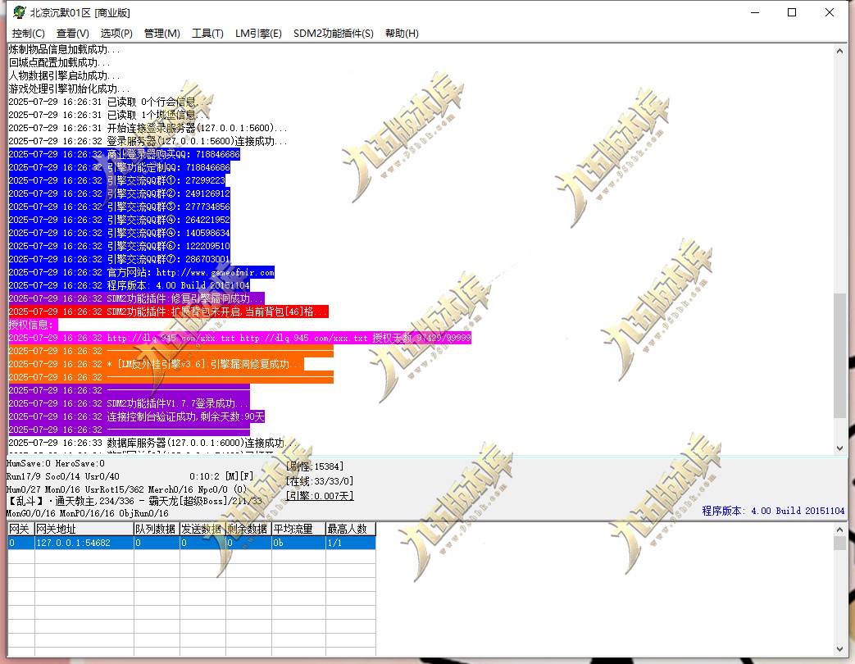Open the 管理(M) menu
This screenshot has width=855, height=664.
click(x=162, y=34)
